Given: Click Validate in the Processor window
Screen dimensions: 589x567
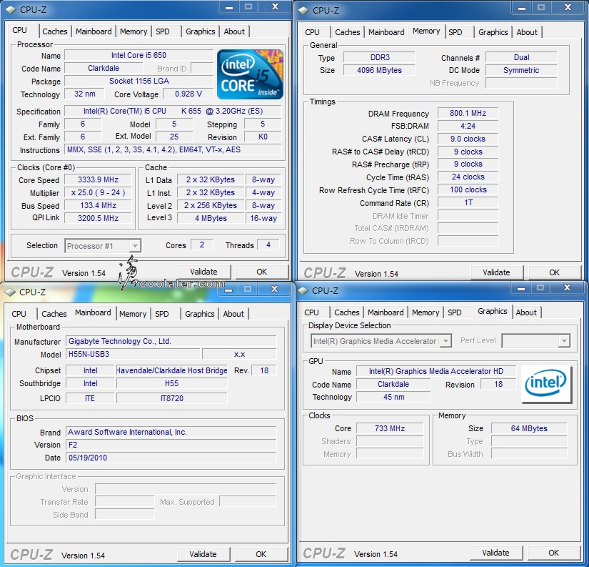Looking at the screenshot, I should [203, 272].
